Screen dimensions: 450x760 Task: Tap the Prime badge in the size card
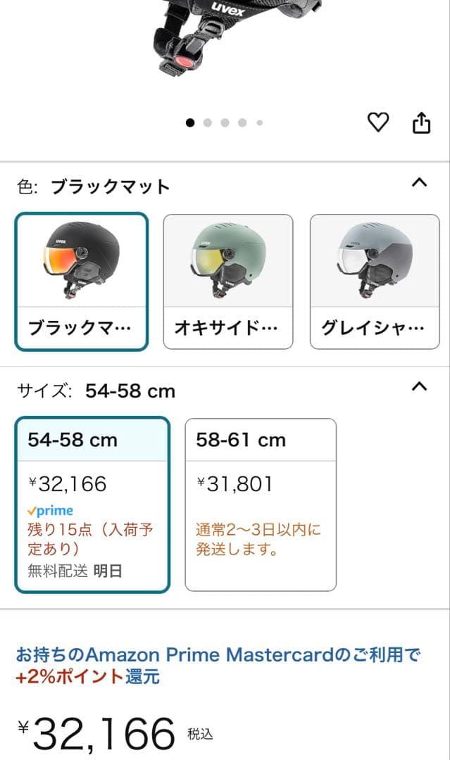(51, 509)
